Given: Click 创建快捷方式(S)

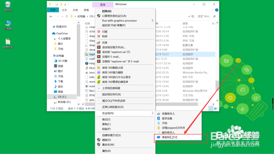Looking at the screenshot, I should coord(125,135).
